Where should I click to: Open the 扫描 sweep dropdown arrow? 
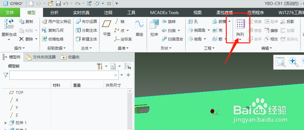point(179,30)
